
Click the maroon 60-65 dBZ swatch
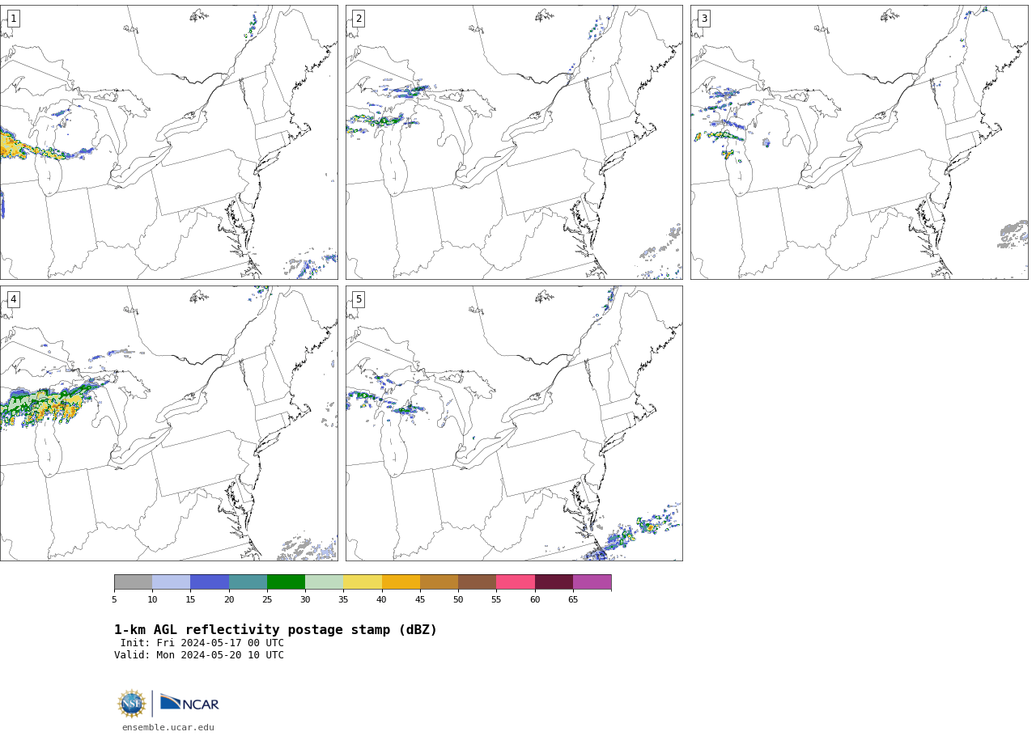point(554,582)
